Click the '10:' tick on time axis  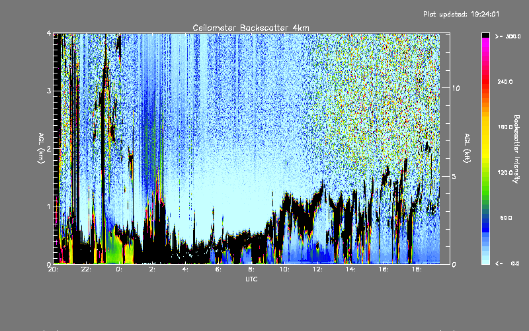click(x=284, y=269)
